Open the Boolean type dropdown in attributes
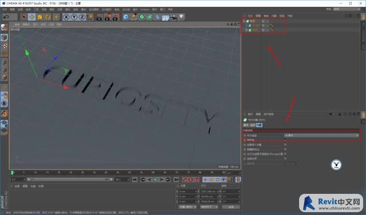This screenshot has width=366, height=215. click(321, 136)
